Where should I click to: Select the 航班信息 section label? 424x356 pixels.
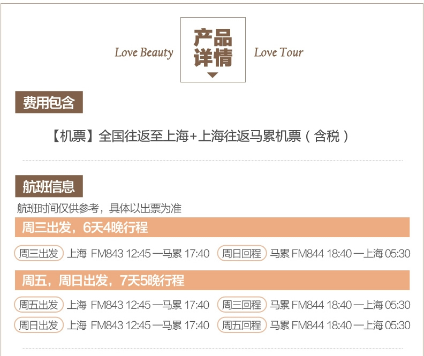click(49, 186)
